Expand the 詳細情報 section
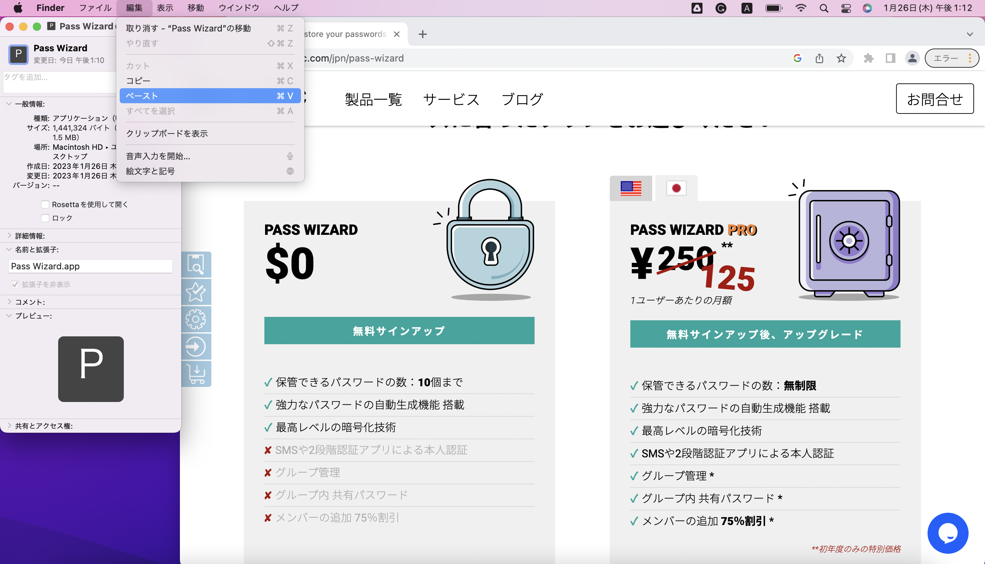Image resolution: width=985 pixels, height=564 pixels. coord(9,236)
